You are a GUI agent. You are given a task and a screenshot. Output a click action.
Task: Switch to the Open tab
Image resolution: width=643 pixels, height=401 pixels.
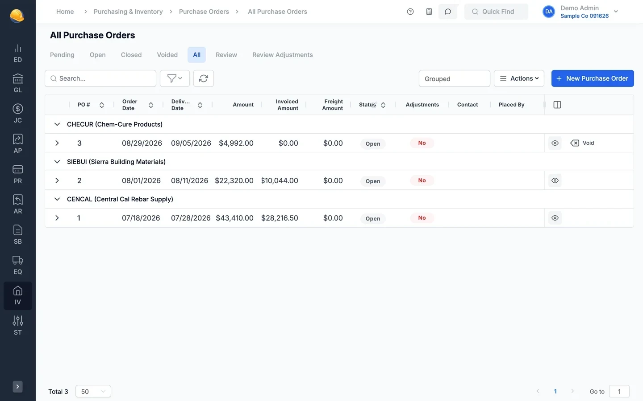97,55
